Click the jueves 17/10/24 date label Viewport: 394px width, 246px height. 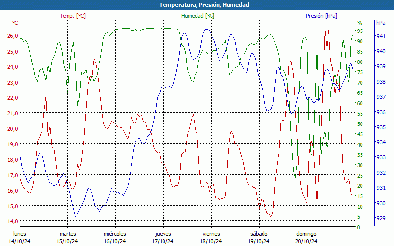click(163, 238)
